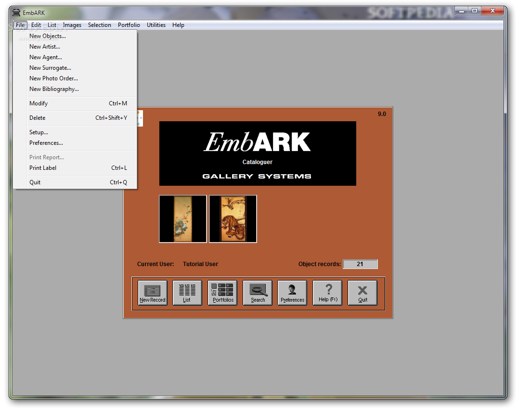Screen dimensions: 517x409
Task: Close the File menu
Action: (20, 25)
